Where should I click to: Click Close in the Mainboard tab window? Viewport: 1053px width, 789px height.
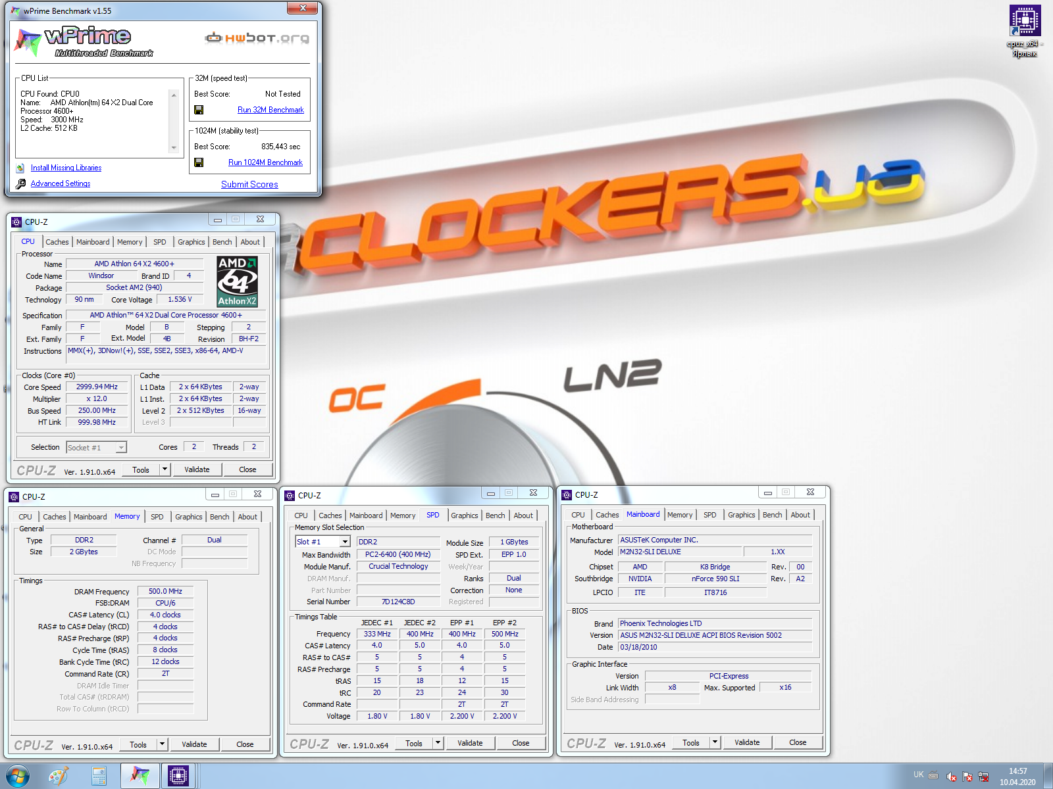(798, 742)
